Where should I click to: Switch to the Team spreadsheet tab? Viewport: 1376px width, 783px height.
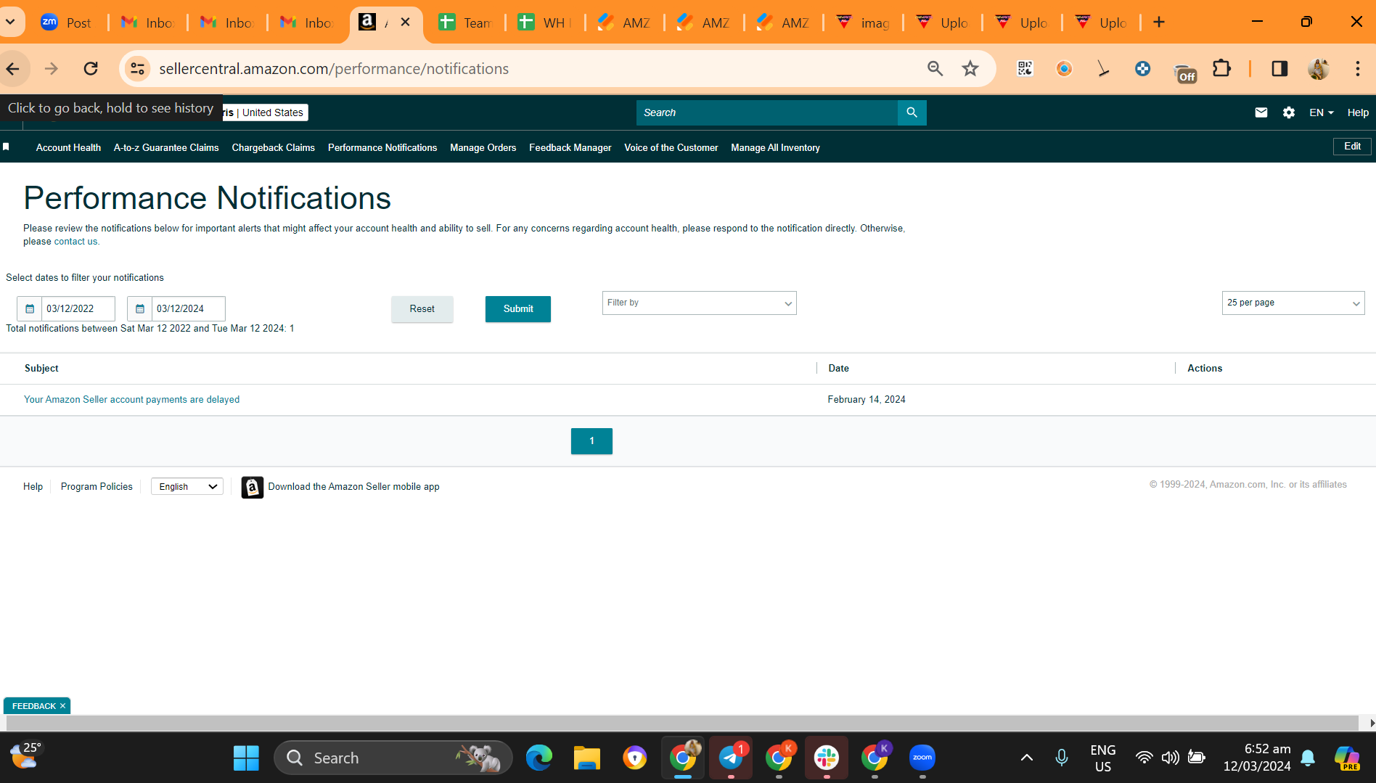(x=465, y=22)
